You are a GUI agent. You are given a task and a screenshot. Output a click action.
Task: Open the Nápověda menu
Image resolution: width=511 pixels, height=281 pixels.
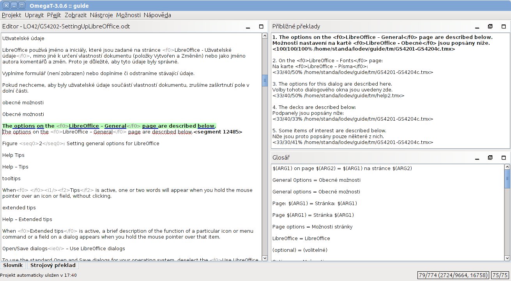pos(157,15)
